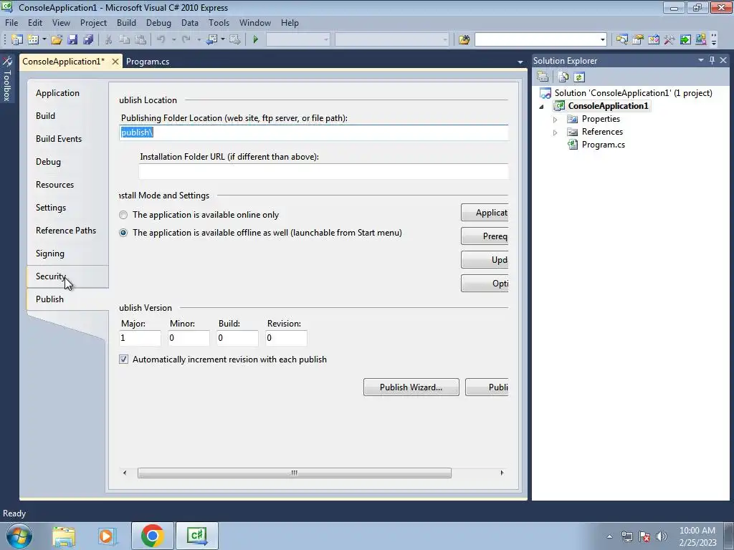Open the Windows Start button
Viewport: 734px width, 550px height.
point(19,536)
